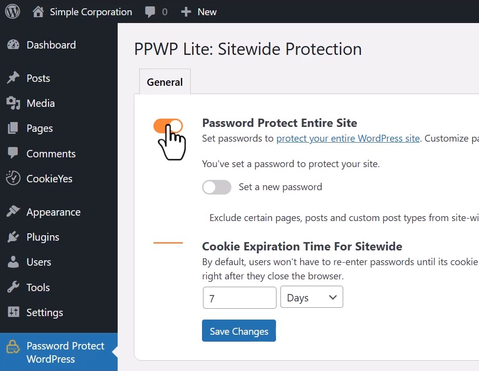Open the + New content menu
This screenshot has height=371, width=479.
199,12
